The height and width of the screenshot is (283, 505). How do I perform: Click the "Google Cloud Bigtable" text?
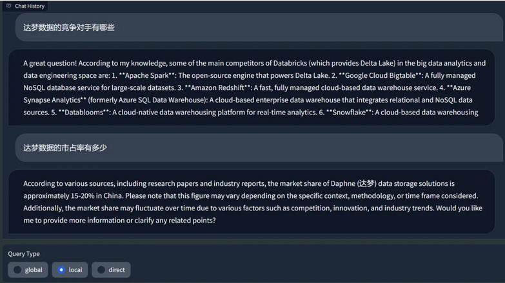380,75
